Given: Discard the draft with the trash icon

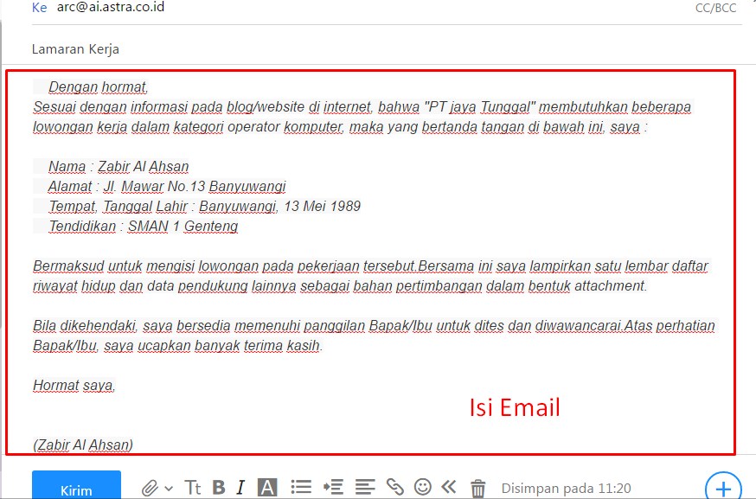Looking at the screenshot, I should tap(477, 486).
